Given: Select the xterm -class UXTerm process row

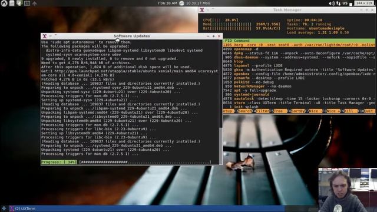Looking at the screenshot, I should [299, 102].
